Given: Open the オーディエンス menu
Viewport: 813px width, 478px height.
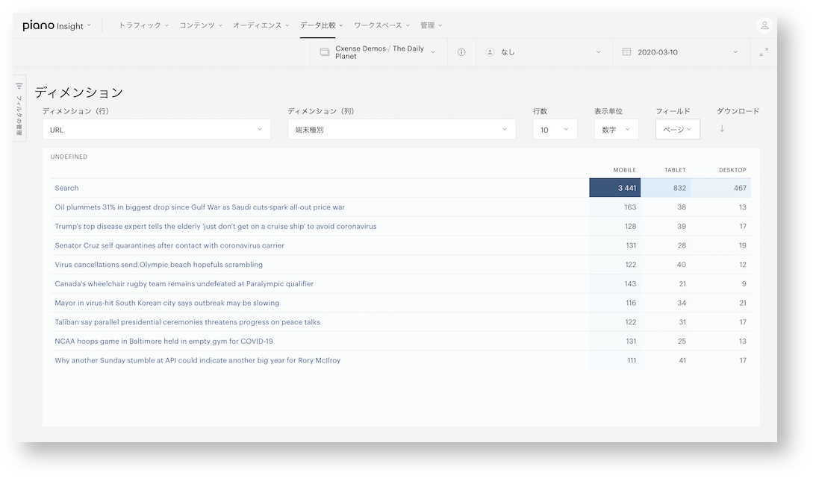Looking at the screenshot, I should [x=261, y=25].
